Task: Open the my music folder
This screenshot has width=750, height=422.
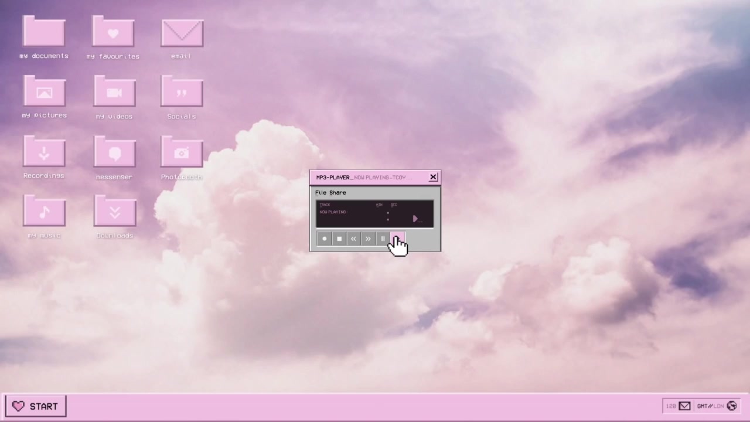Action: (x=44, y=211)
